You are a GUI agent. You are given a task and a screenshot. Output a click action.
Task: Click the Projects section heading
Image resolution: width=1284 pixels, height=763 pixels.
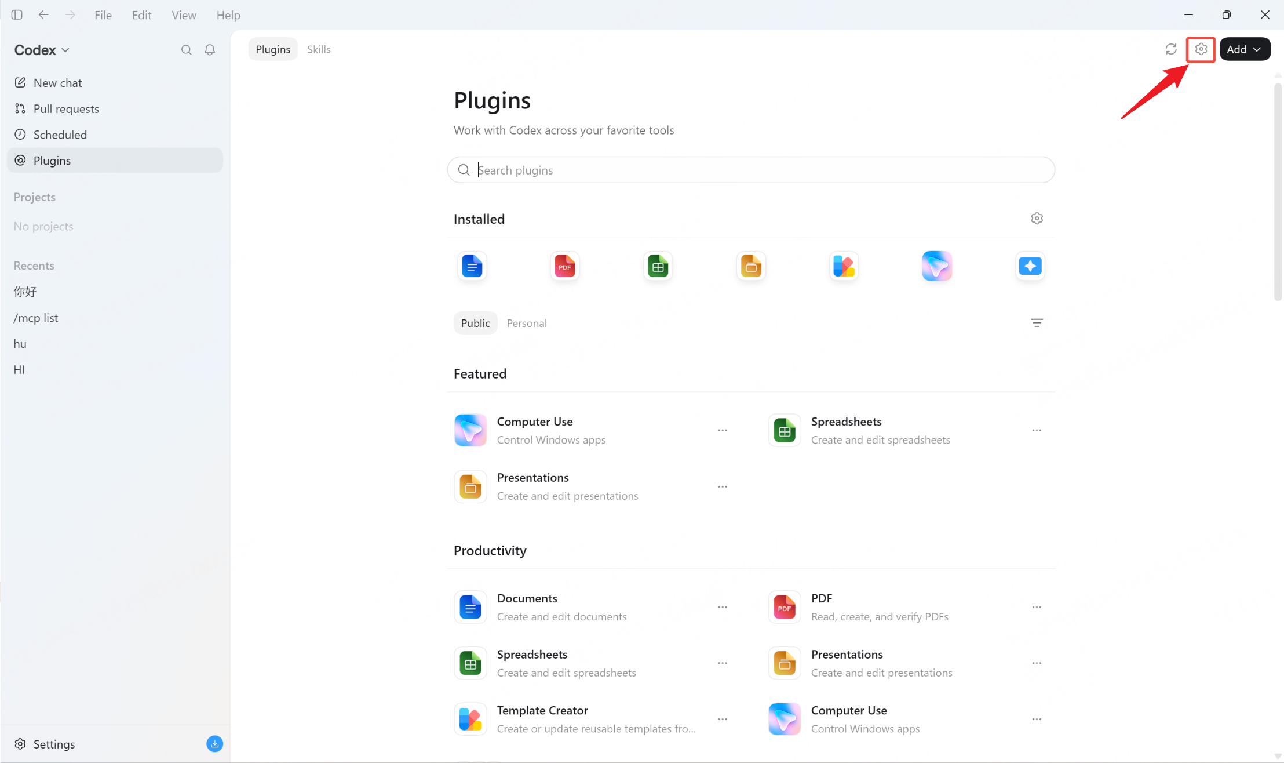tap(35, 197)
